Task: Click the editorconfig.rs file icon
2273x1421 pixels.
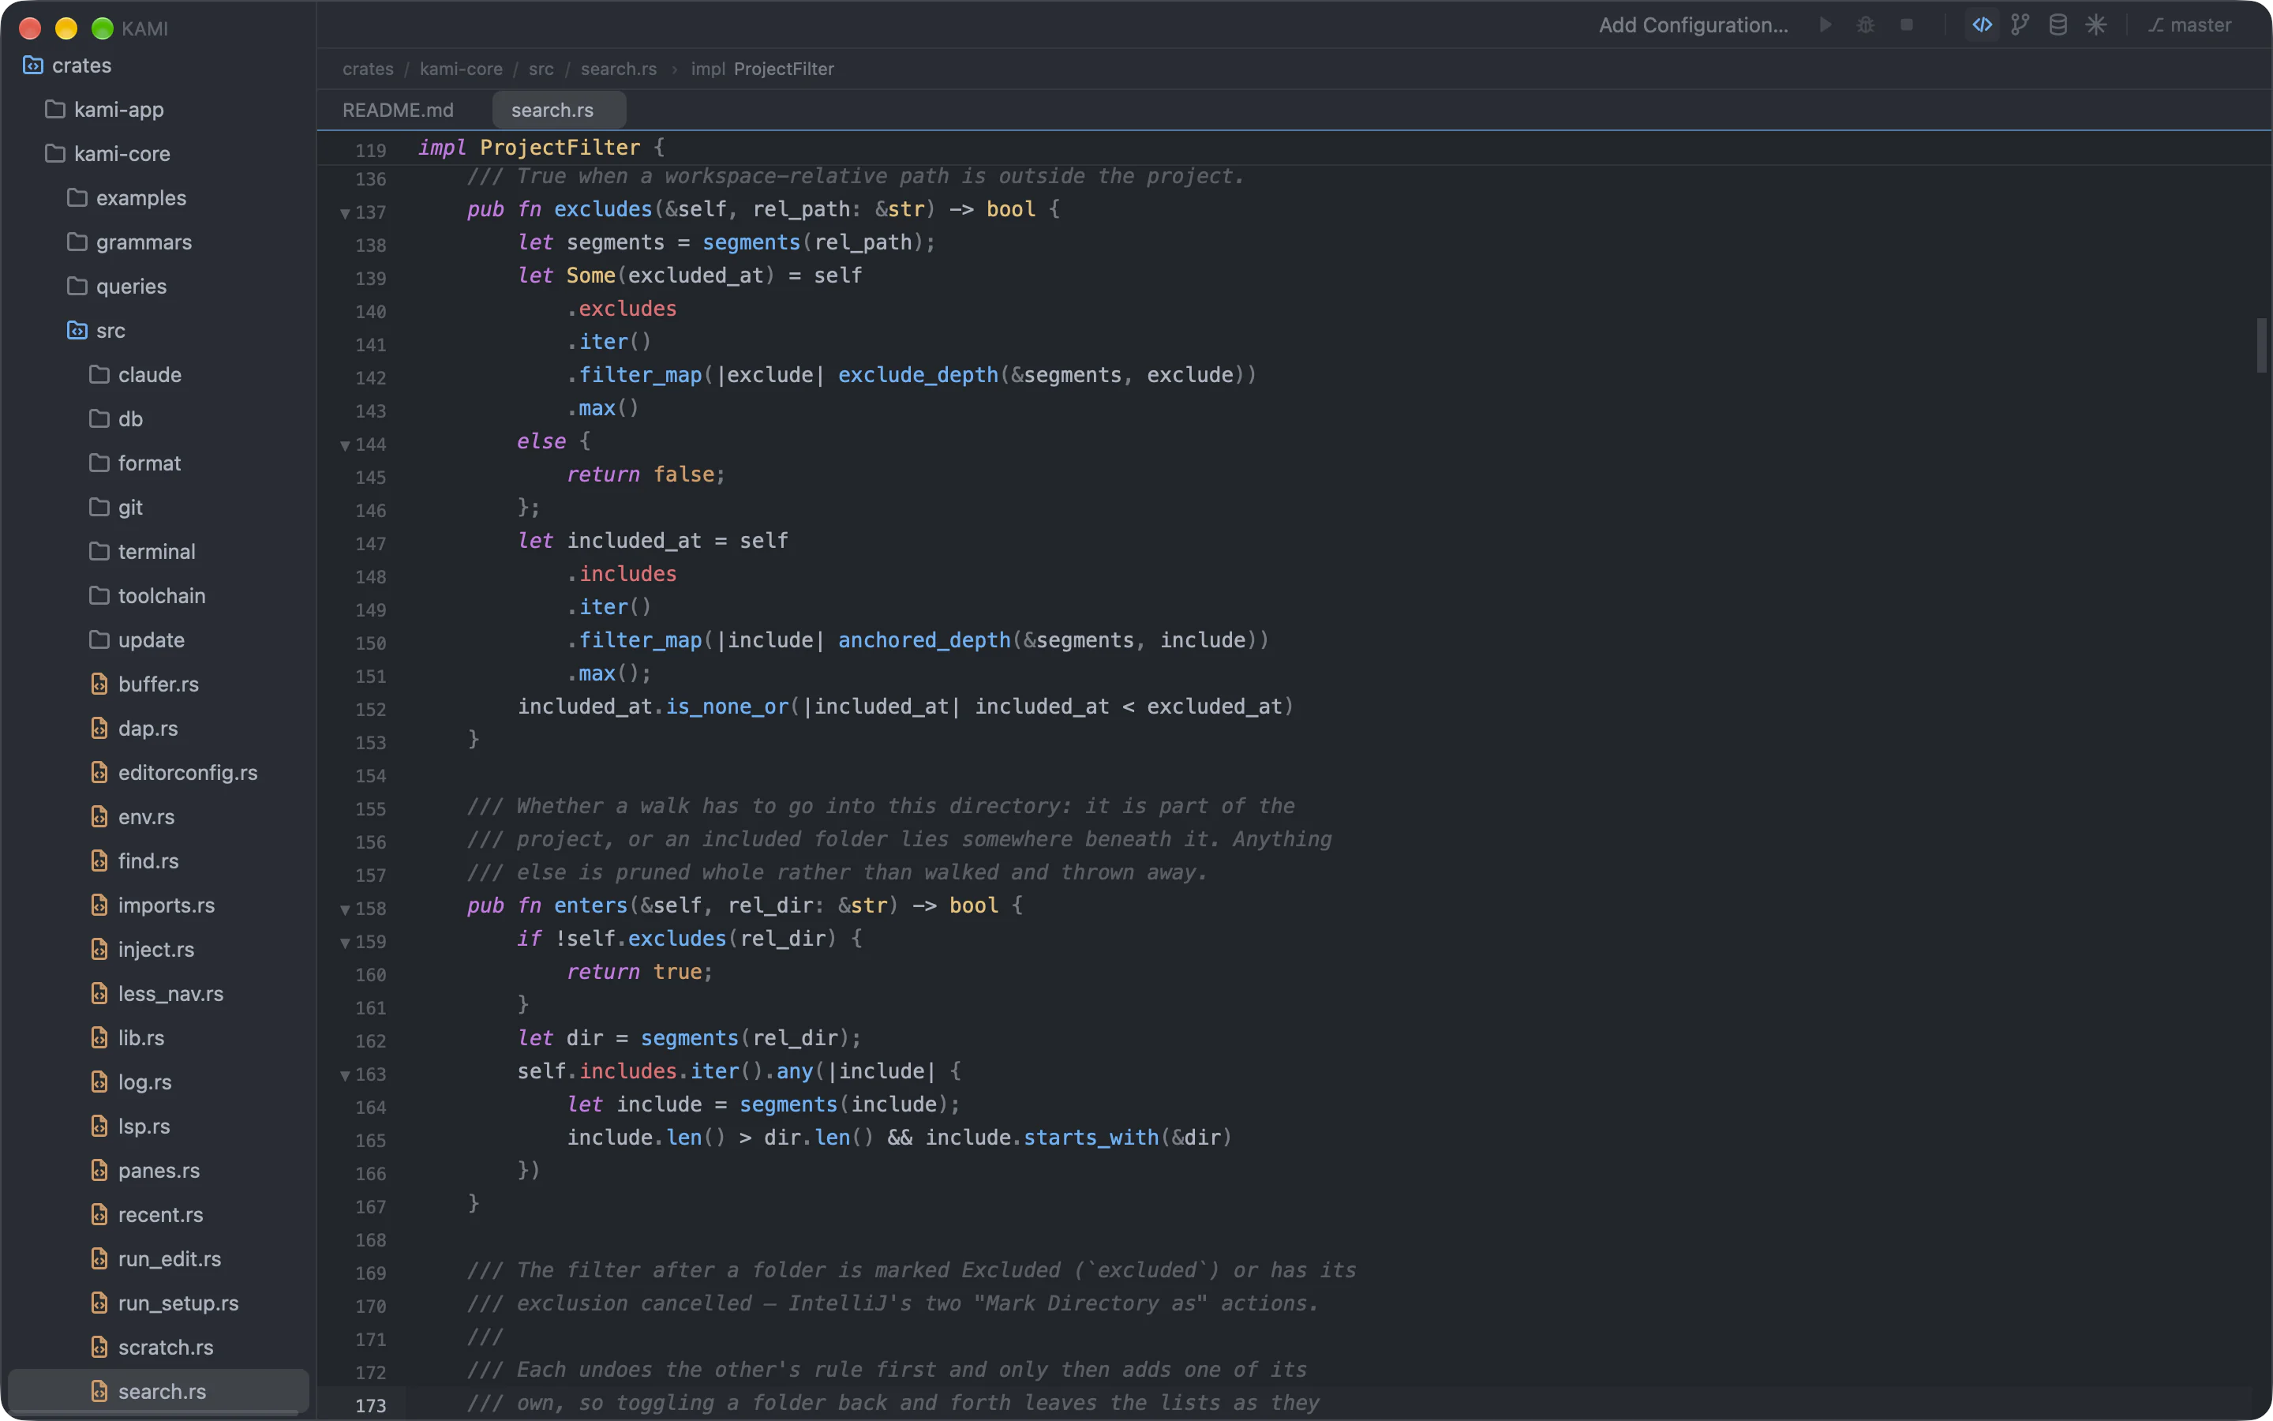Action: 99,771
